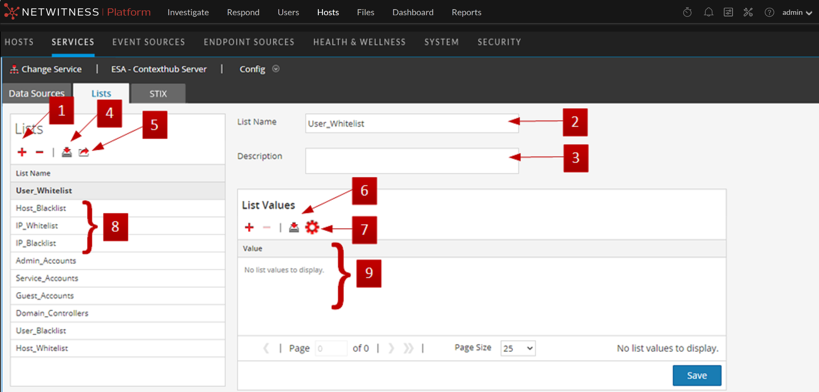This screenshot has width=819, height=392.
Task: Open the notifications bell icon
Action: click(x=708, y=12)
